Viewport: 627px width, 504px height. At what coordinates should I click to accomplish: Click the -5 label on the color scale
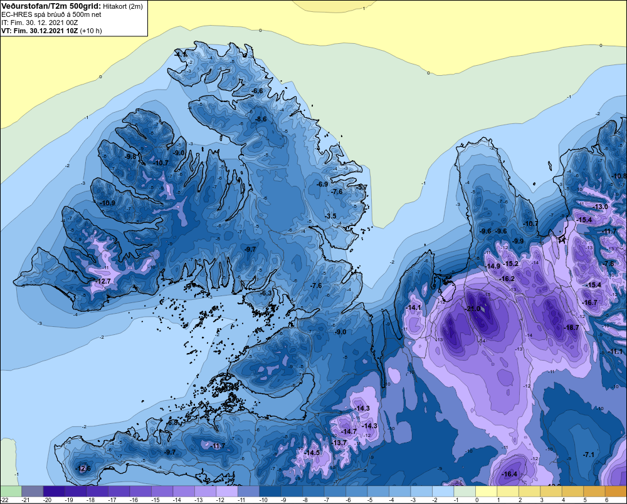point(371,500)
